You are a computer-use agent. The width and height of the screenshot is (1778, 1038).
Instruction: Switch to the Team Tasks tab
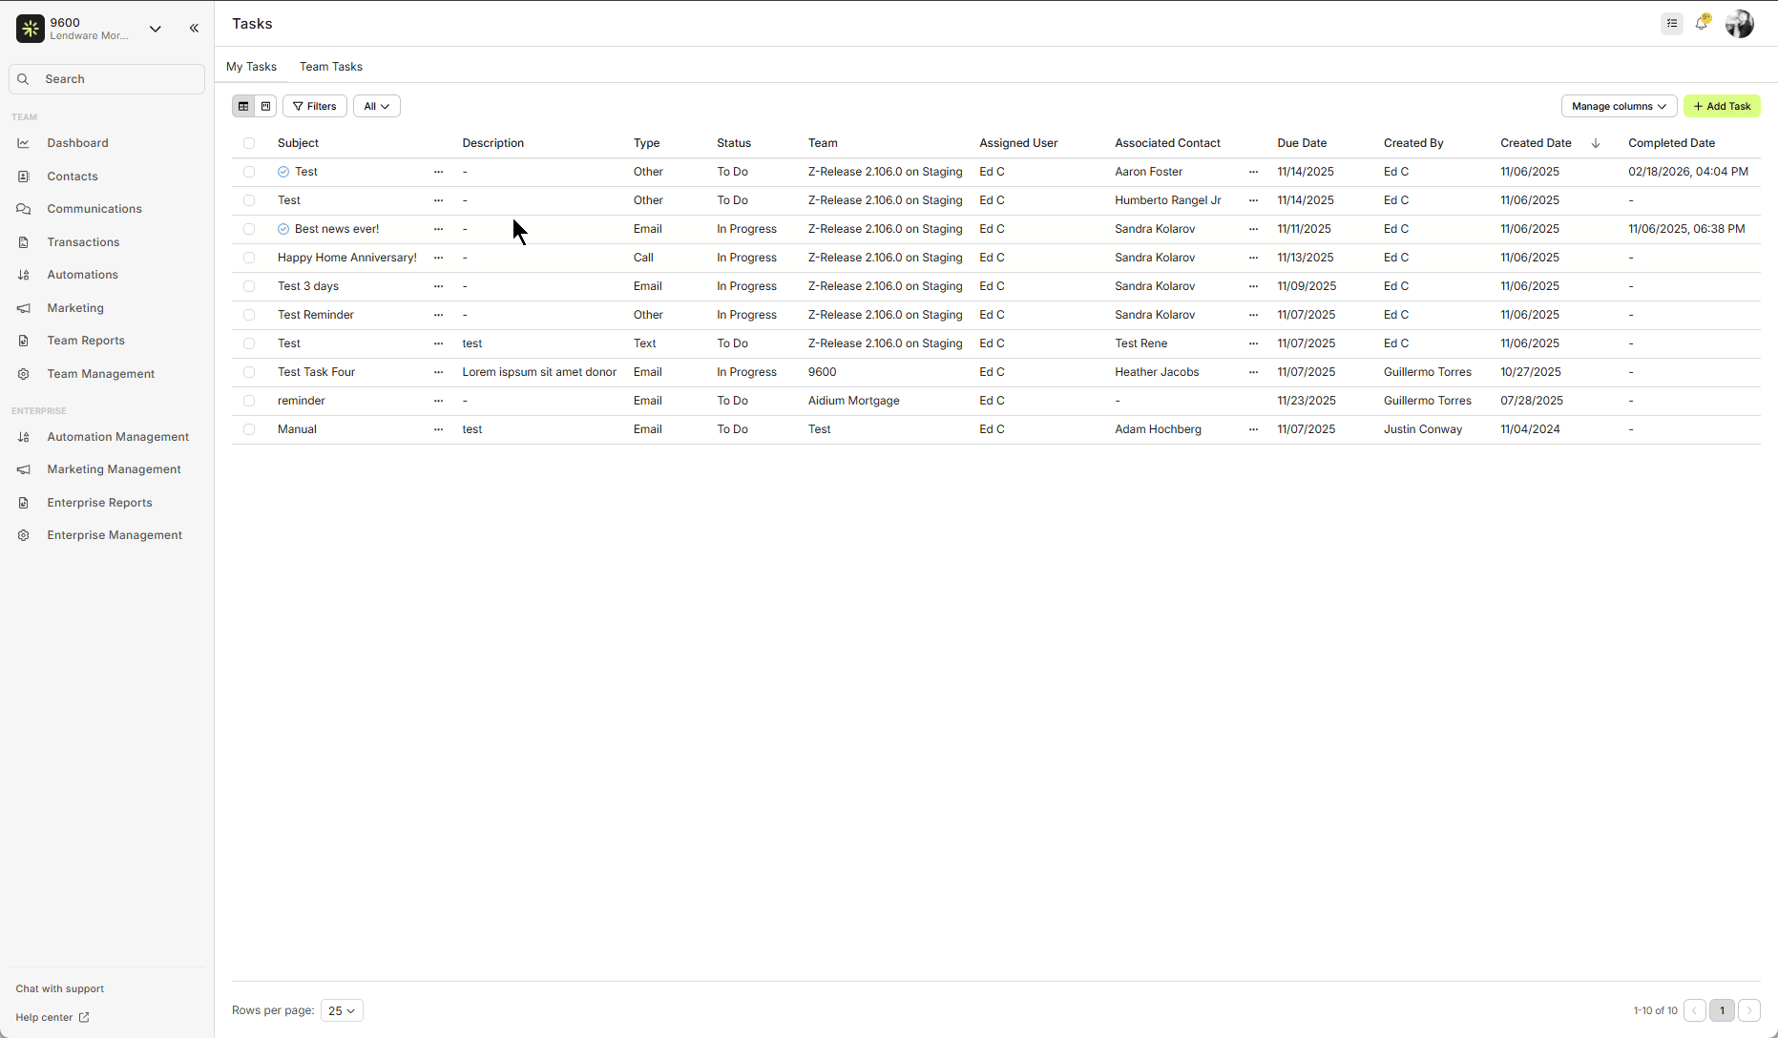(x=330, y=66)
